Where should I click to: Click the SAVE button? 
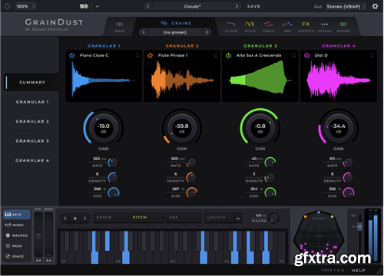(x=253, y=6)
